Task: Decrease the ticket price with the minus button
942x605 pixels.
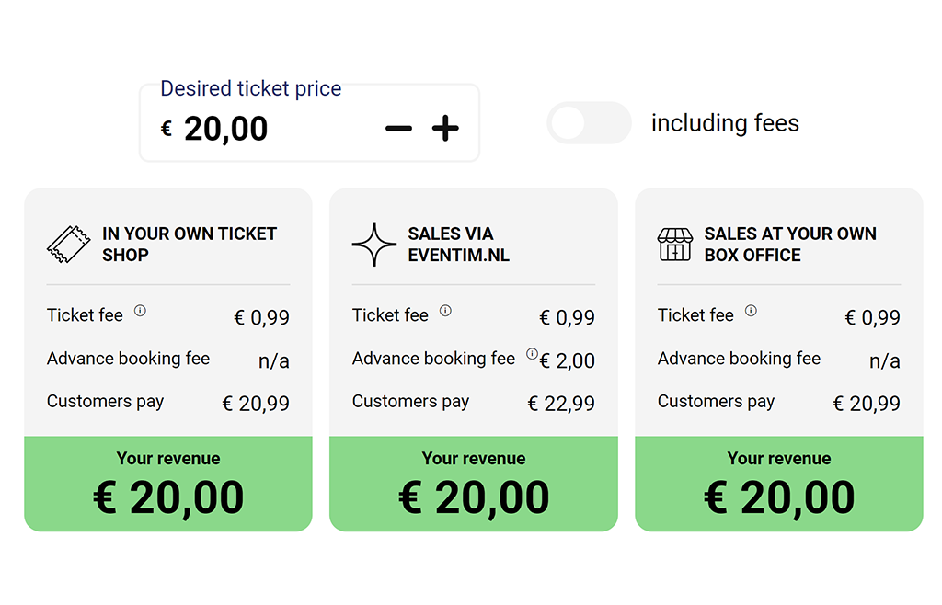Action: [x=398, y=129]
